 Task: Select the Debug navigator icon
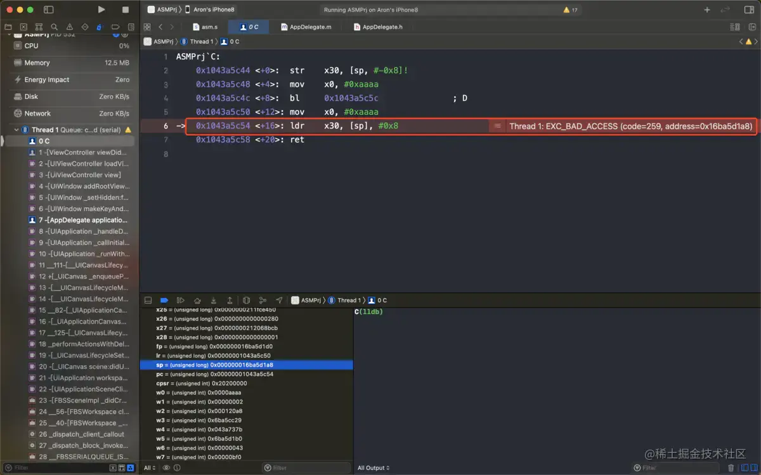click(x=99, y=27)
